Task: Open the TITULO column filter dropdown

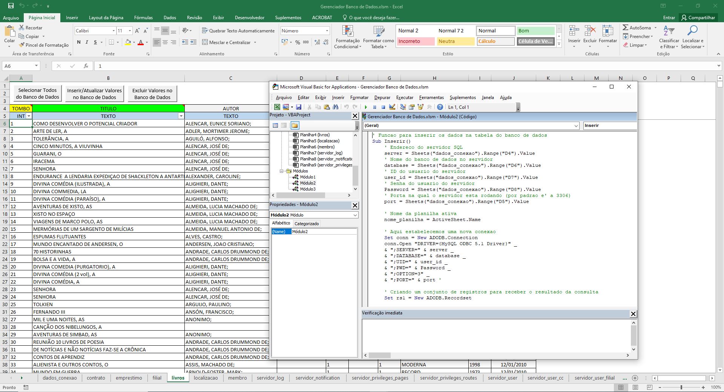Action: [181, 116]
